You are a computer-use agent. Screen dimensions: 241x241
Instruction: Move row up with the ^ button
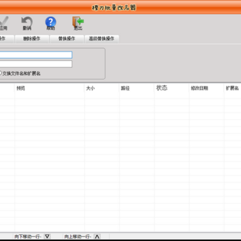pyautogui.click(x=97, y=236)
